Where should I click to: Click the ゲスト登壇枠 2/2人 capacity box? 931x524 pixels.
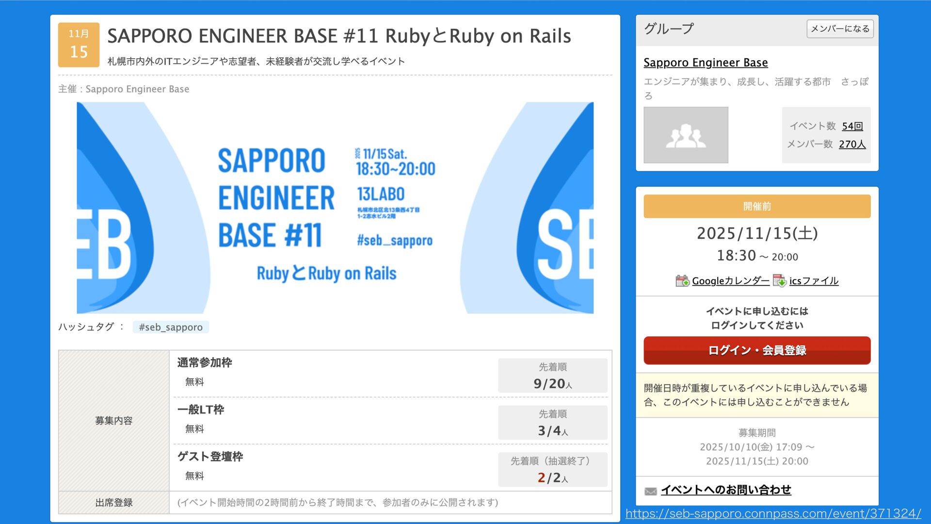[552, 470]
